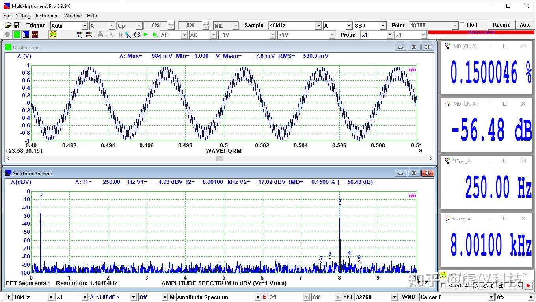Click the Open file folder icon
This screenshot has width=536, height=302.
(7, 25)
